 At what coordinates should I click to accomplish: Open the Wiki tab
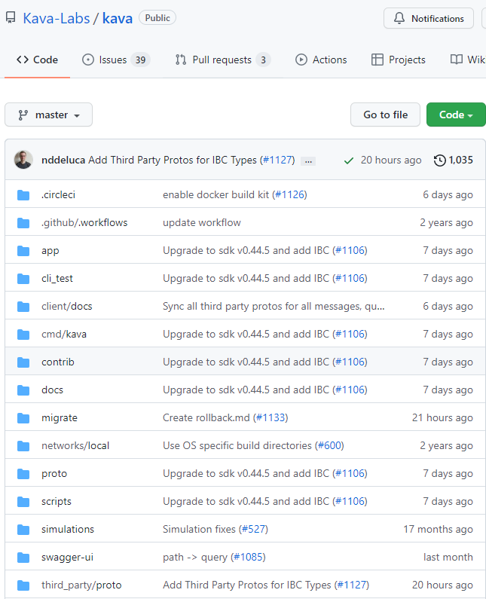click(x=468, y=60)
